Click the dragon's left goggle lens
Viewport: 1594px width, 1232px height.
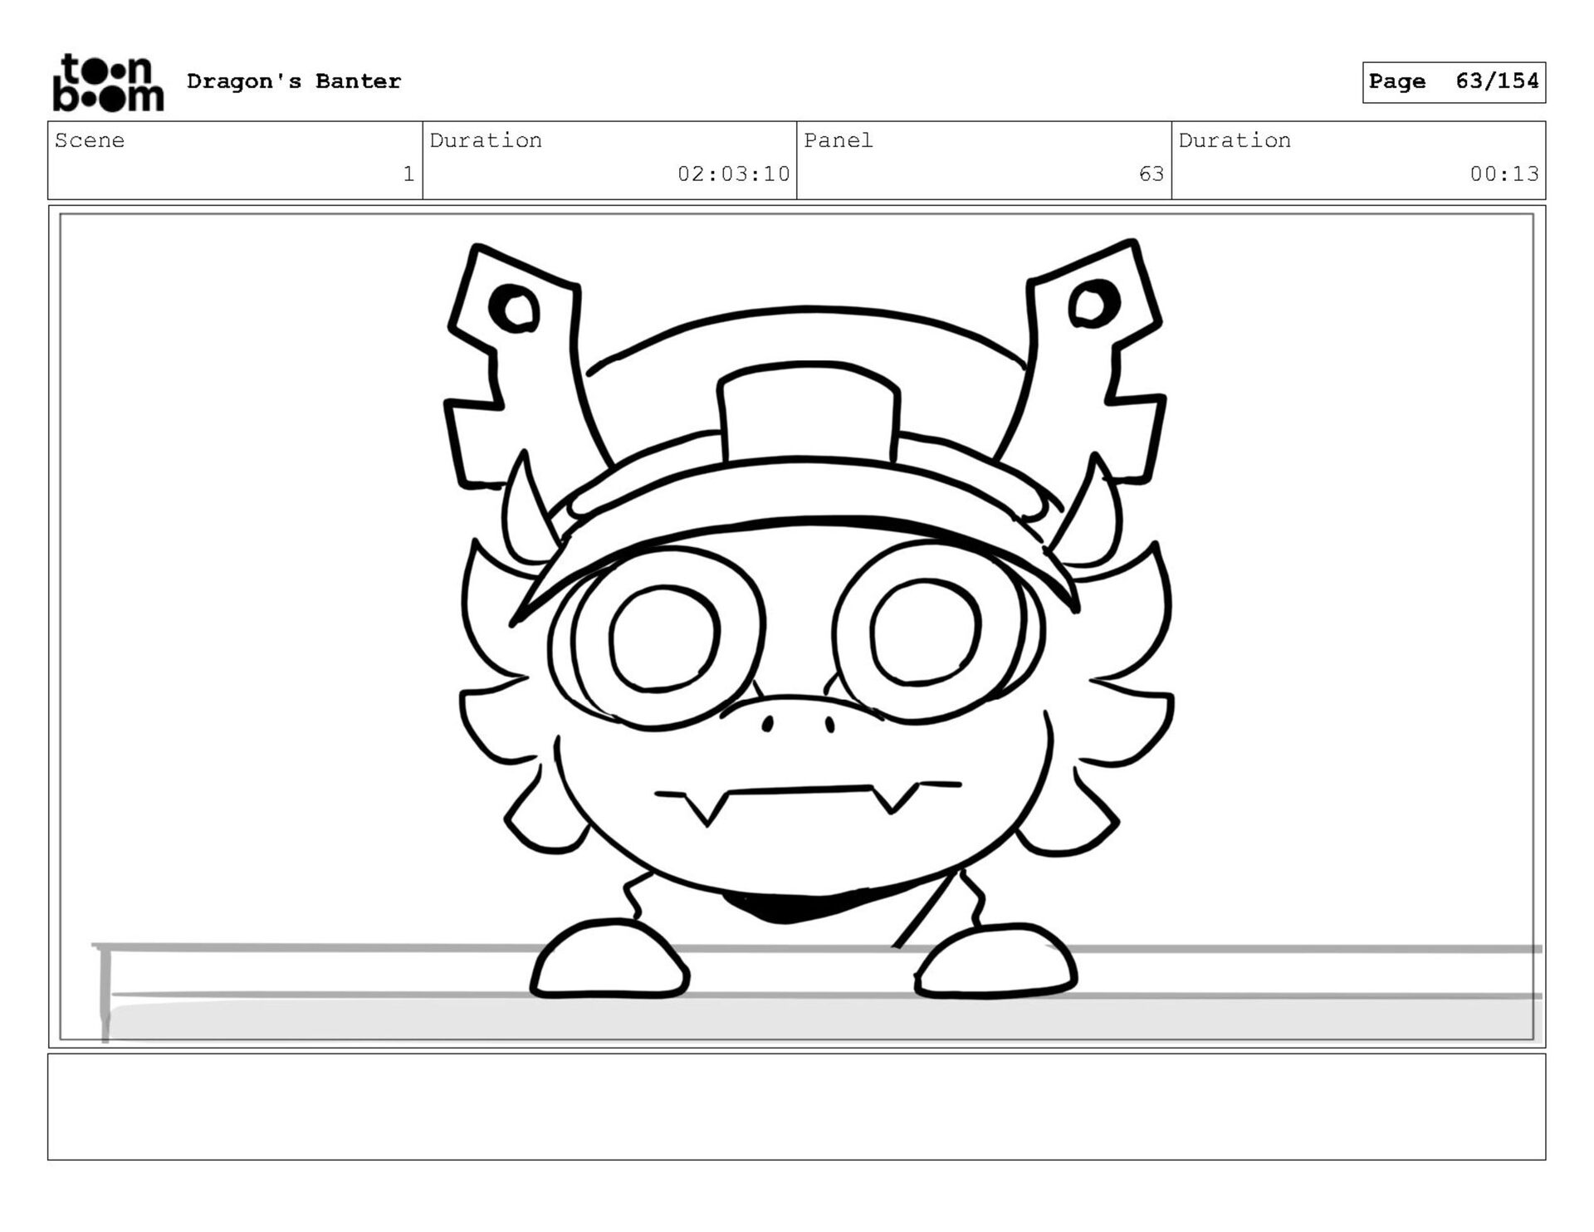(664, 638)
